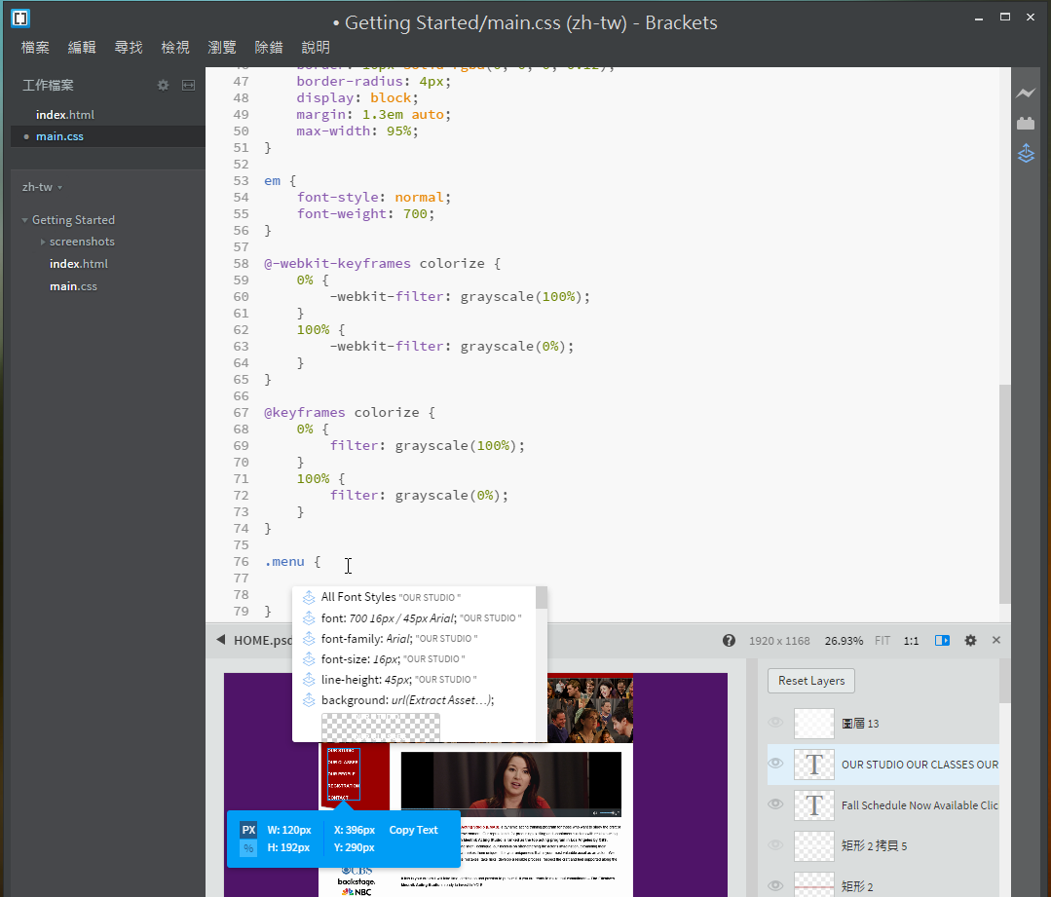Click the Reset Layers button

(811, 681)
